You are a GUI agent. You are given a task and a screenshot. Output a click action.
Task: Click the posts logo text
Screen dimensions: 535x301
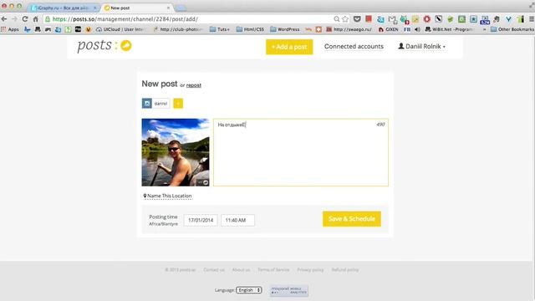pos(94,45)
